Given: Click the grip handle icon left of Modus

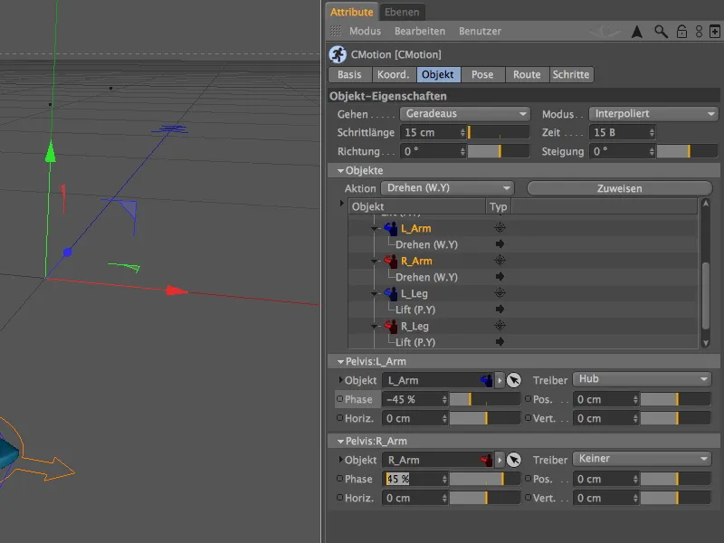Looking at the screenshot, I should 336,31.
